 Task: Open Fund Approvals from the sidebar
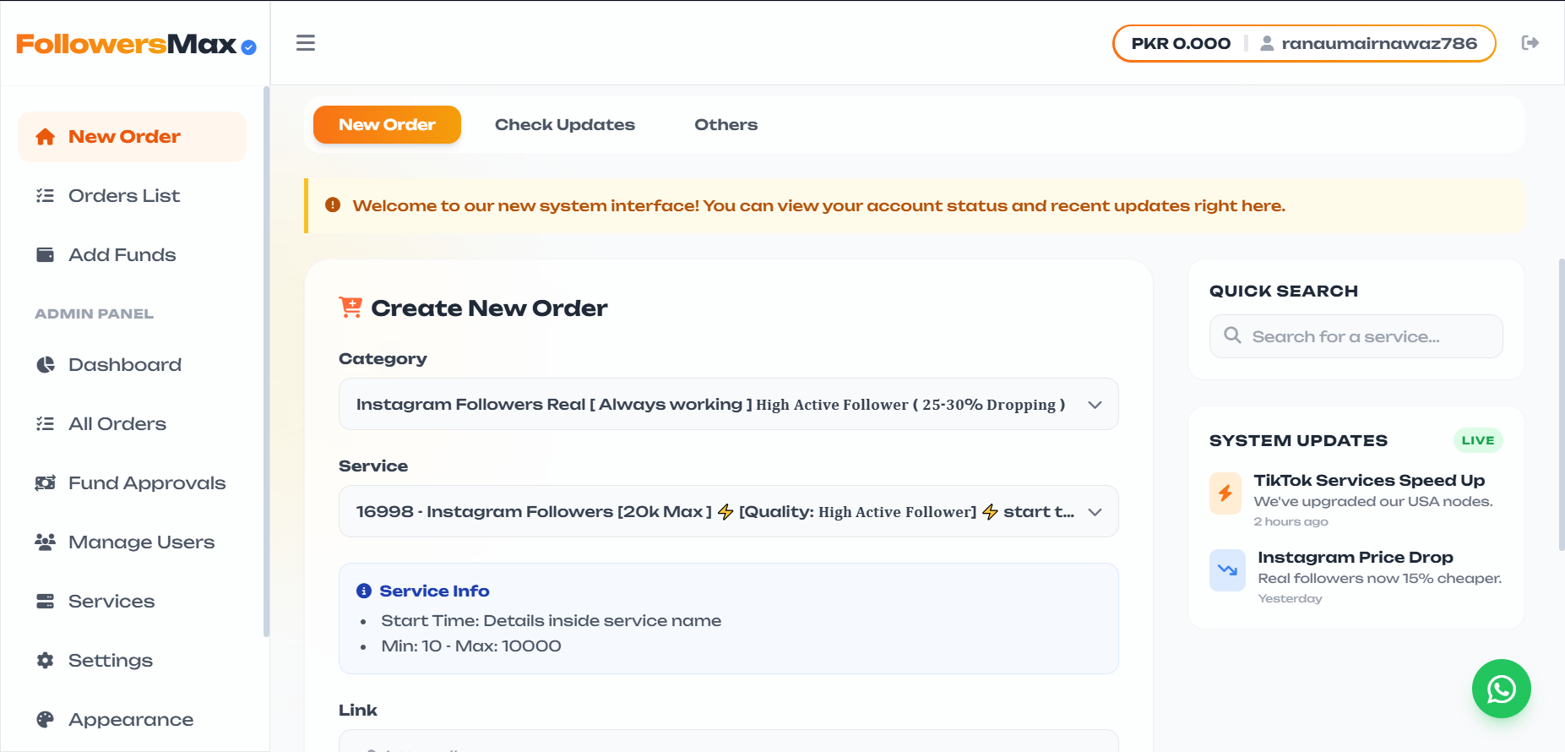[146, 482]
